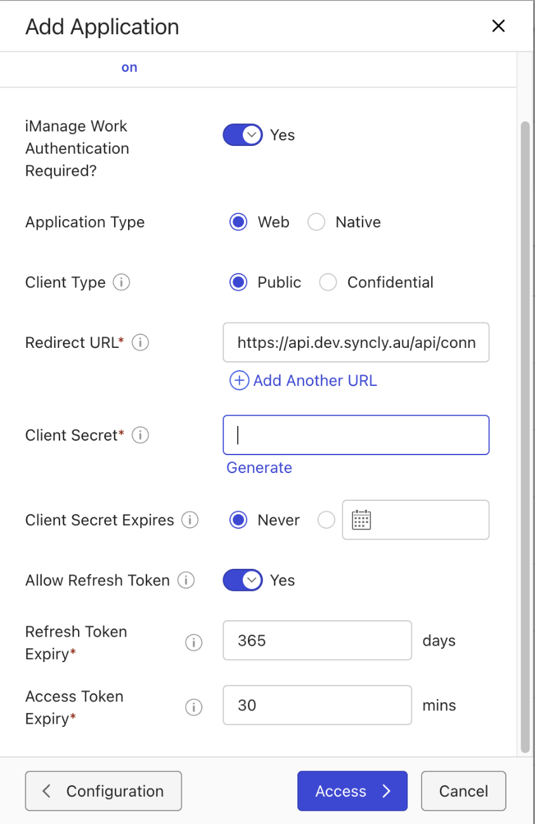Select Never for client secret expiry

pos(238,520)
